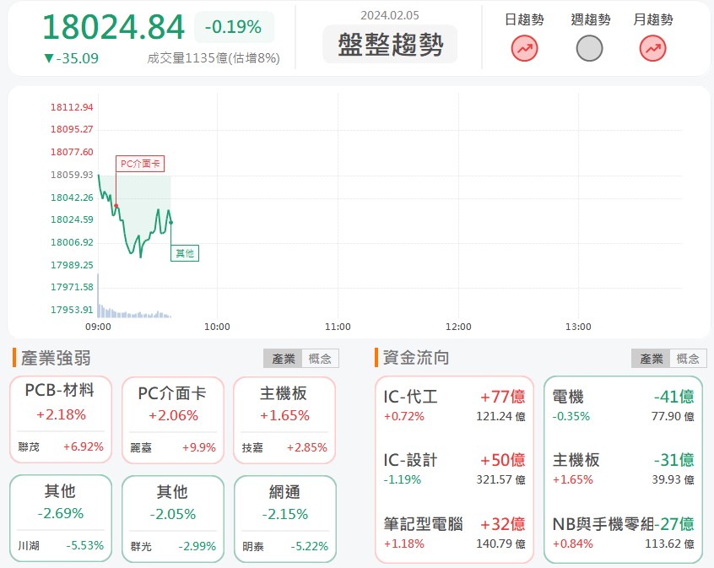Click the 月趨勢 label

(x=653, y=19)
